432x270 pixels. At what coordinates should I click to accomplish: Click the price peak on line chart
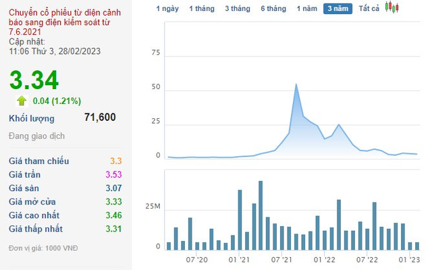[x=296, y=84]
